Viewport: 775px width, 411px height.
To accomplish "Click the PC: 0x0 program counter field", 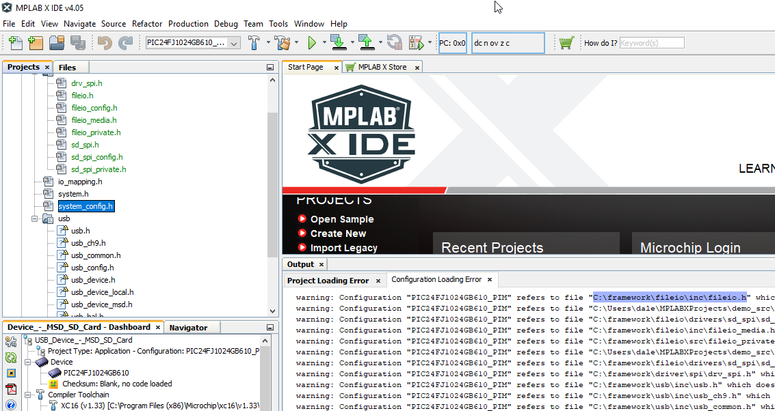I will 452,43.
